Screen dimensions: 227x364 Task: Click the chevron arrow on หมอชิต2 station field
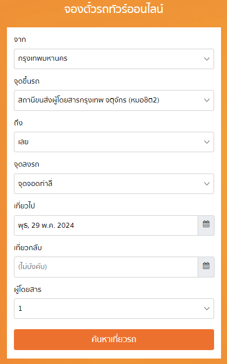207,100
